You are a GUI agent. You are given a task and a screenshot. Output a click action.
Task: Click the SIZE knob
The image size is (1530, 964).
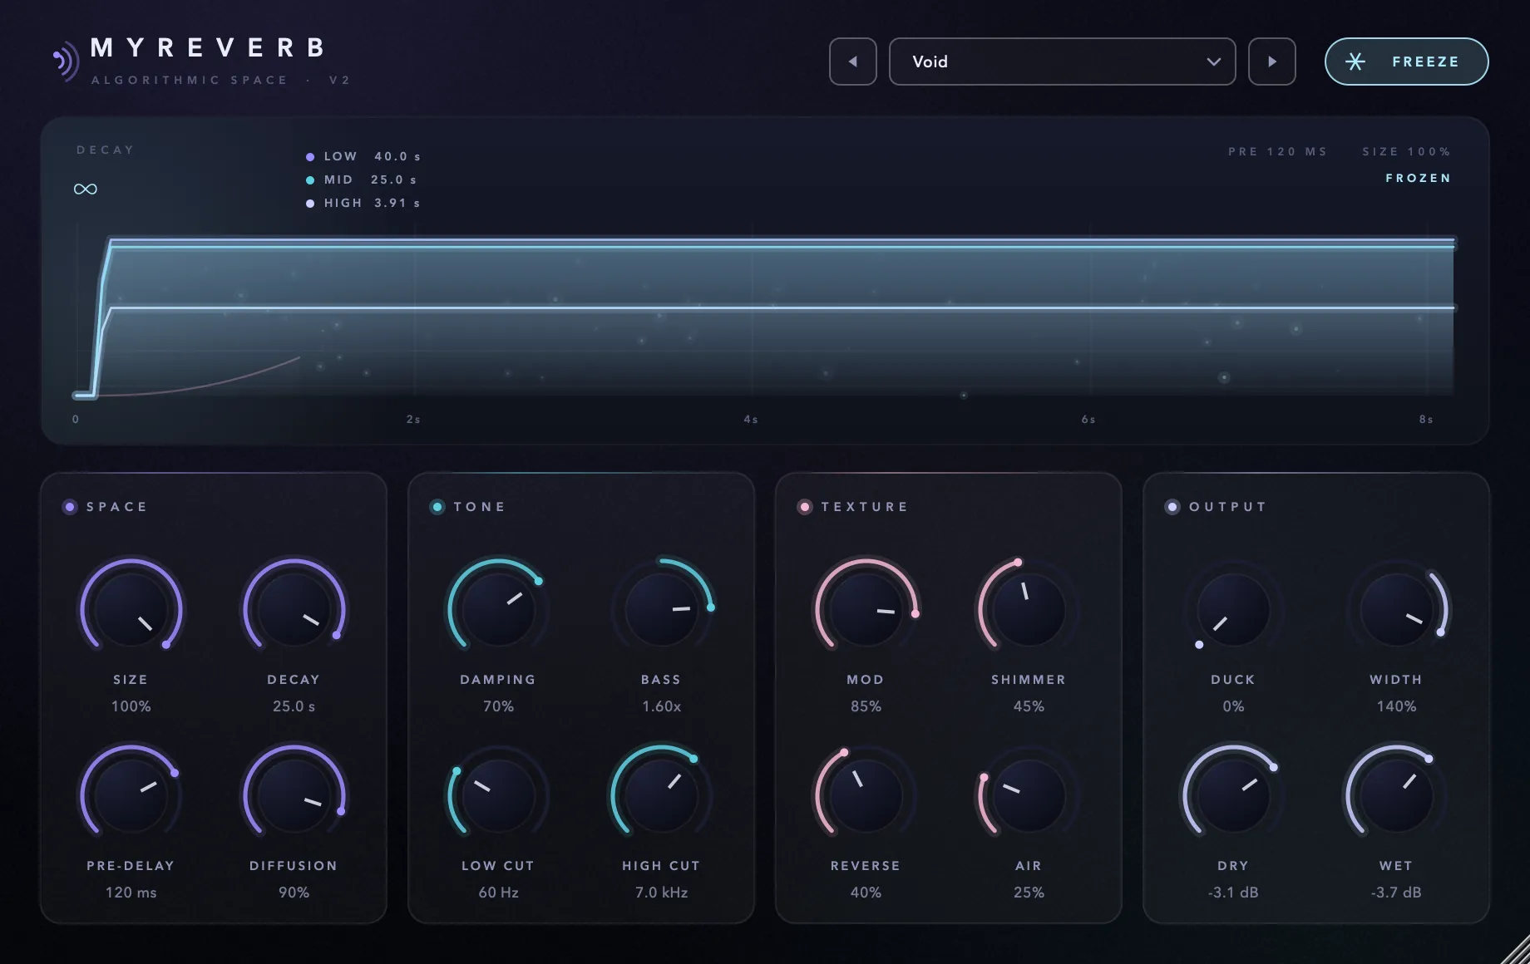pyautogui.click(x=131, y=609)
